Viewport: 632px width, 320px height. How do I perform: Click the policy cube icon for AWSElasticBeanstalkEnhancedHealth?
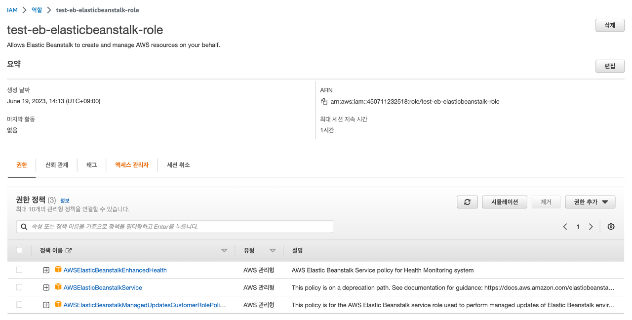pos(58,270)
